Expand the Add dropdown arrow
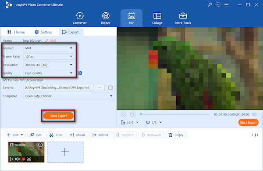The height and width of the screenshot is (171, 263). click(22, 135)
